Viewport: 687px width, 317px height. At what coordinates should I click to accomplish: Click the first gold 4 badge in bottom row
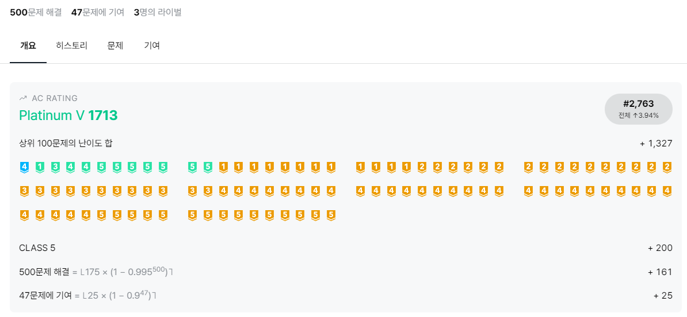(24, 215)
